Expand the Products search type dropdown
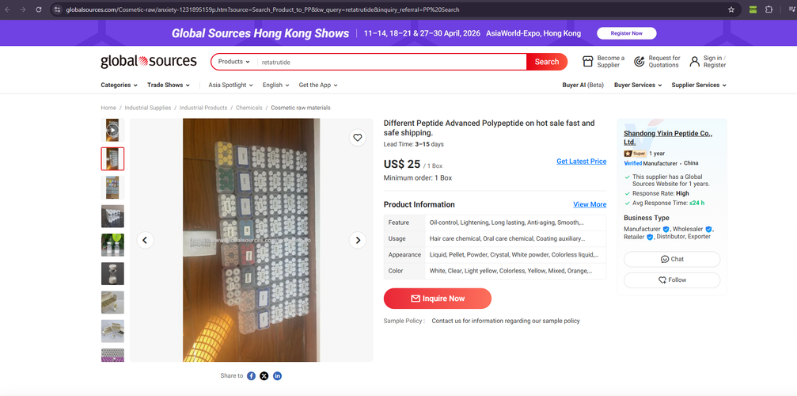 click(x=233, y=62)
